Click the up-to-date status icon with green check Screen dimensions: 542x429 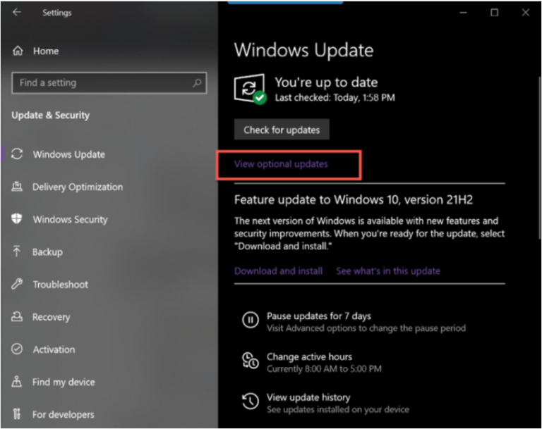coord(251,89)
